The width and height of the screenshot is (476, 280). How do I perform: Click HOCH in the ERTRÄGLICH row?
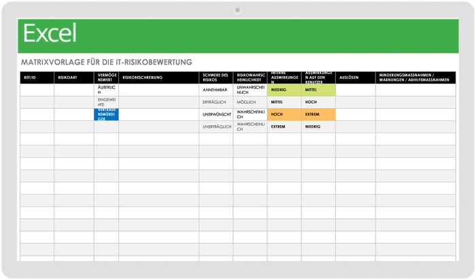pyautogui.click(x=318, y=102)
